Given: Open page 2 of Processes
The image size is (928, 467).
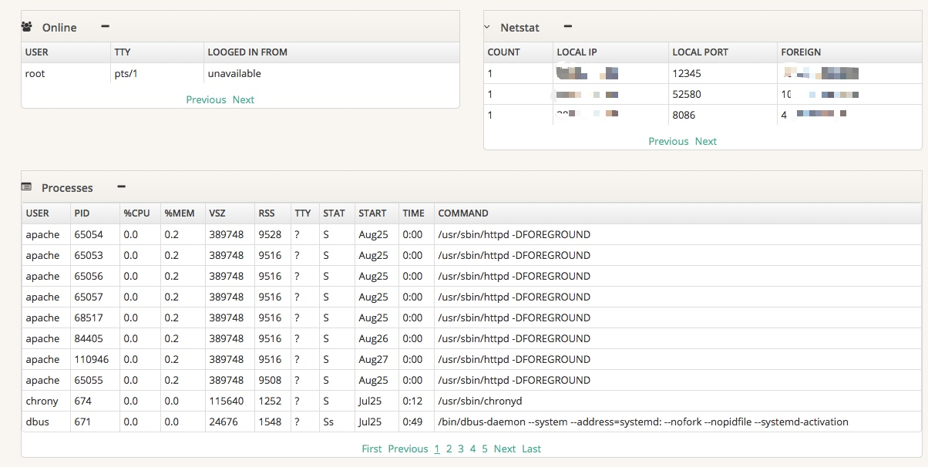Looking at the screenshot, I should 449,449.
